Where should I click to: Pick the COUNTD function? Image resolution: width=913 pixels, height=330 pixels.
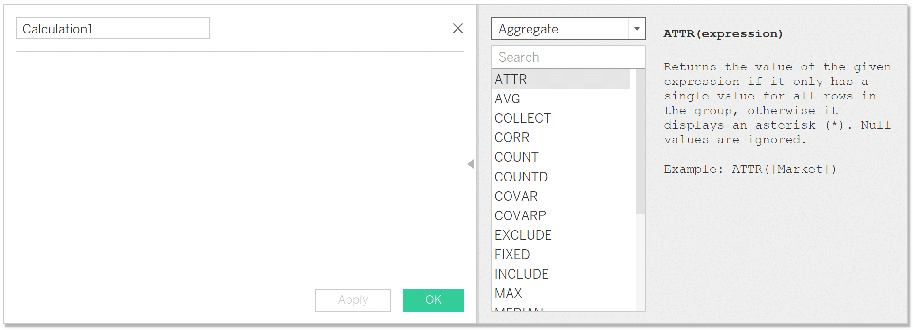561,177
